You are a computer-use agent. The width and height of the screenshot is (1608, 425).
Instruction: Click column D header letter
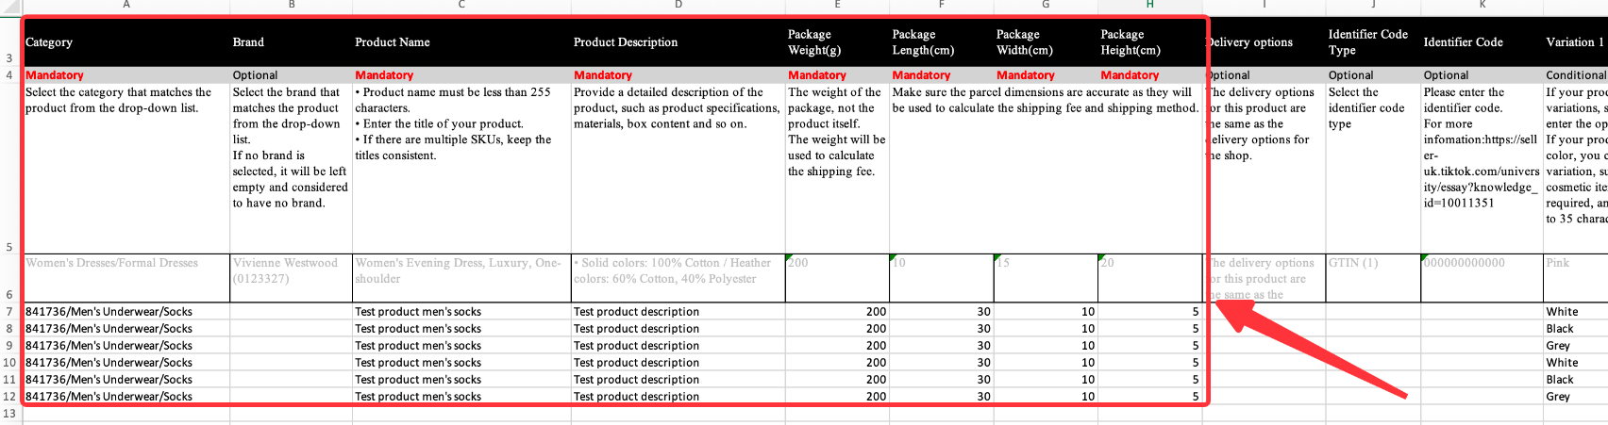coord(678,5)
